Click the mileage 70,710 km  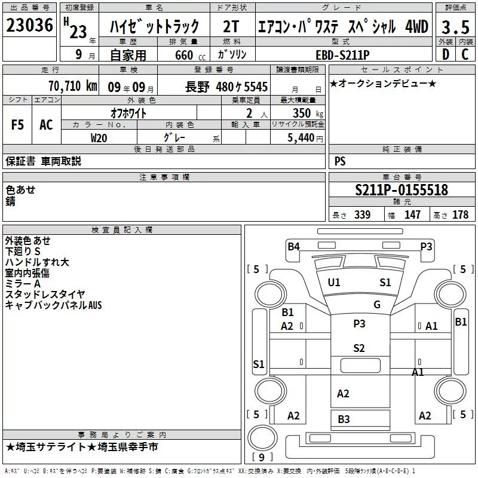coord(73,86)
